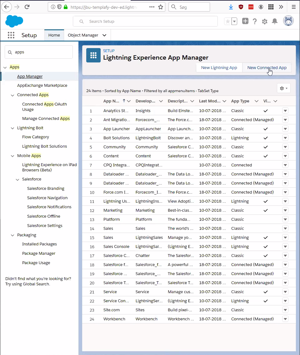The height and width of the screenshot is (355, 300).
Task: Open the Developer Name column menu chevron
Action: pyautogui.click(x=161, y=101)
